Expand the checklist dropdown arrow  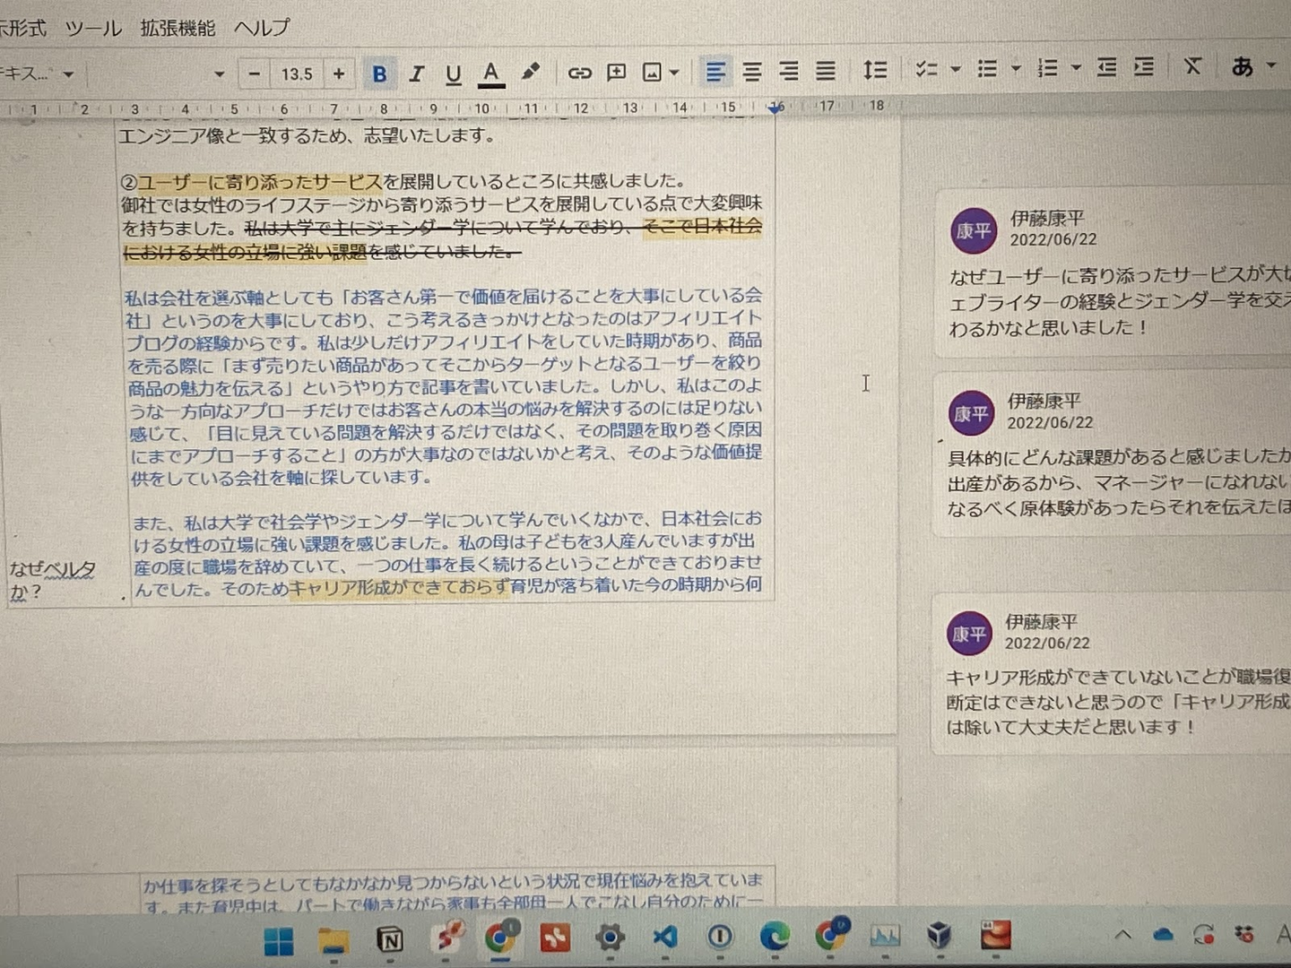pyautogui.click(x=956, y=68)
